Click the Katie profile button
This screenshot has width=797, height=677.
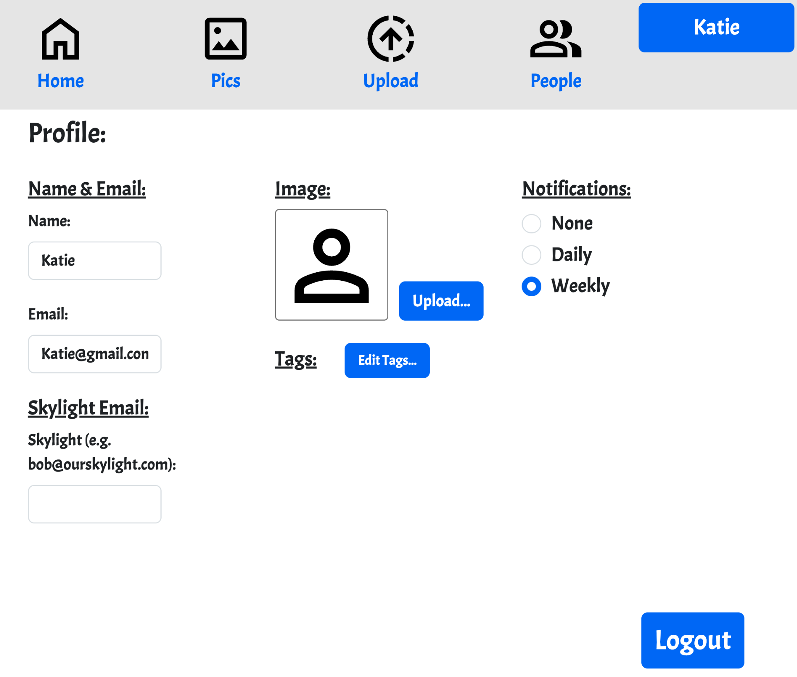(716, 28)
